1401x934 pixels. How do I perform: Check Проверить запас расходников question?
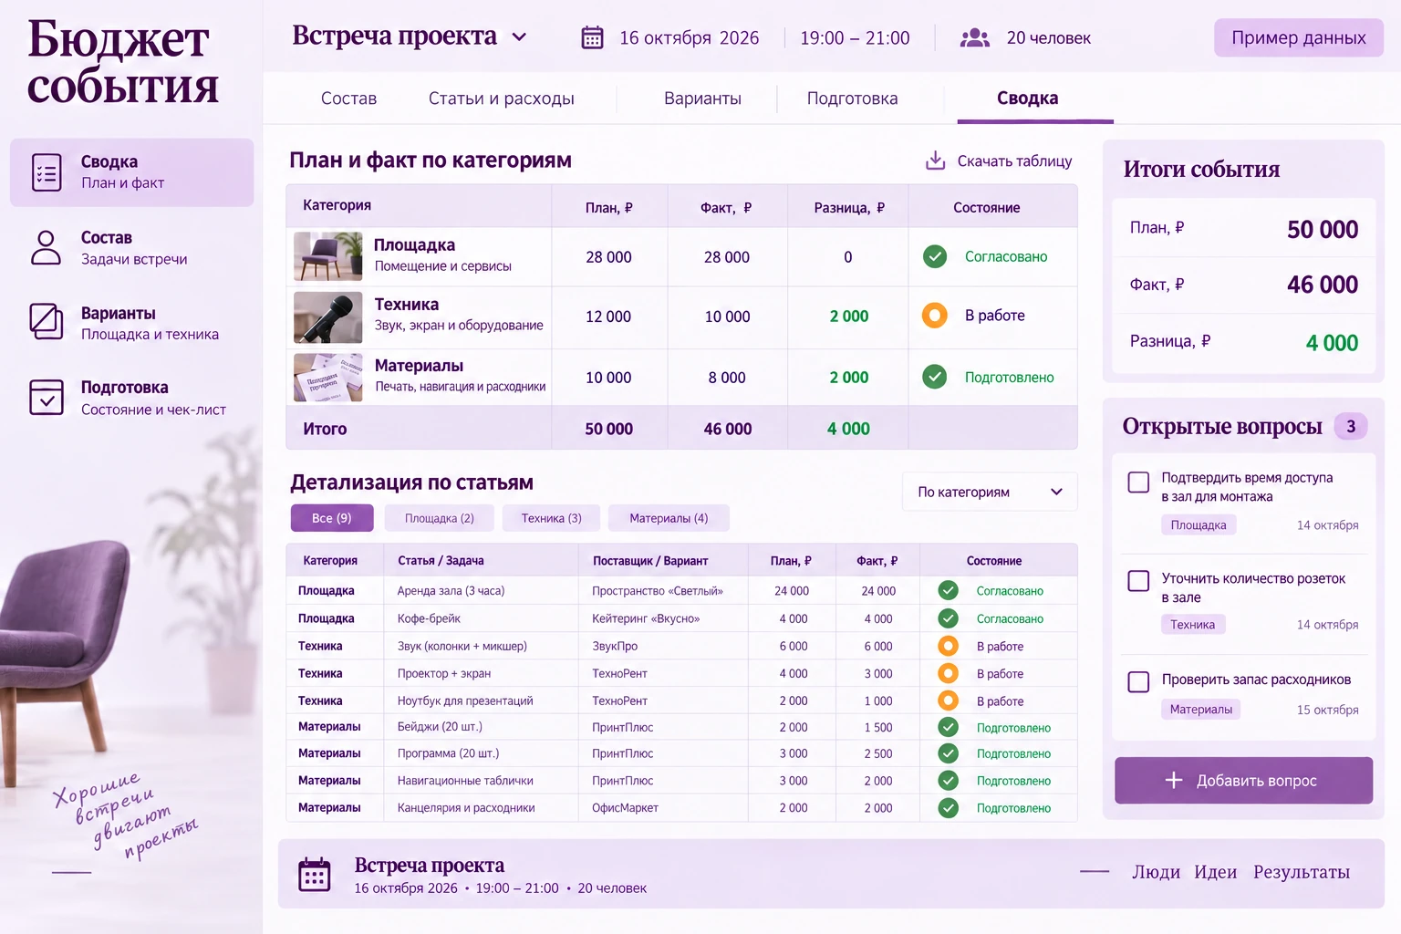1138,681
